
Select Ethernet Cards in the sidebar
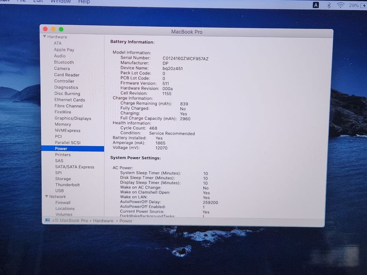(70, 100)
